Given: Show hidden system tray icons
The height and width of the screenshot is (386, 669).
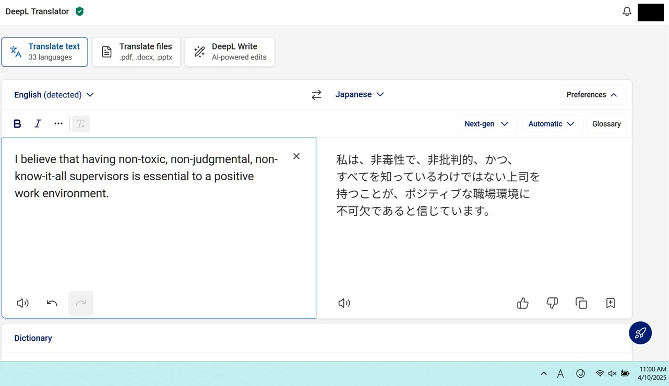Looking at the screenshot, I should 544,373.
